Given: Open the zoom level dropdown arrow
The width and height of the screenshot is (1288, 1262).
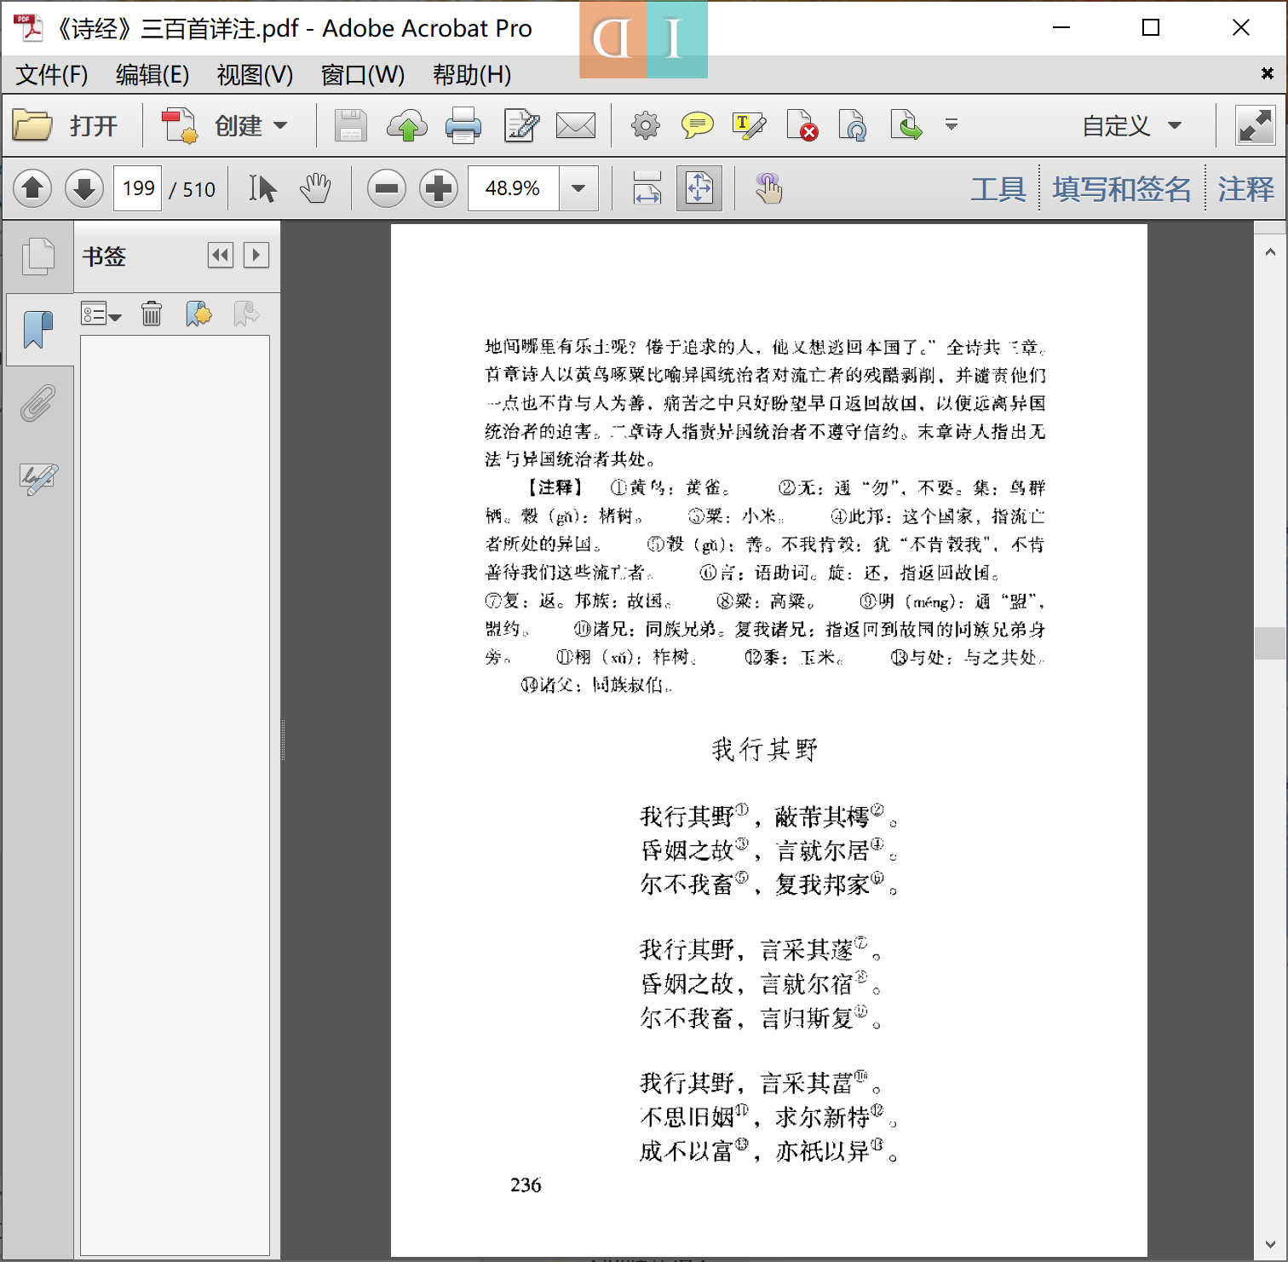Looking at the screenshot, I should tap(578, 188).
